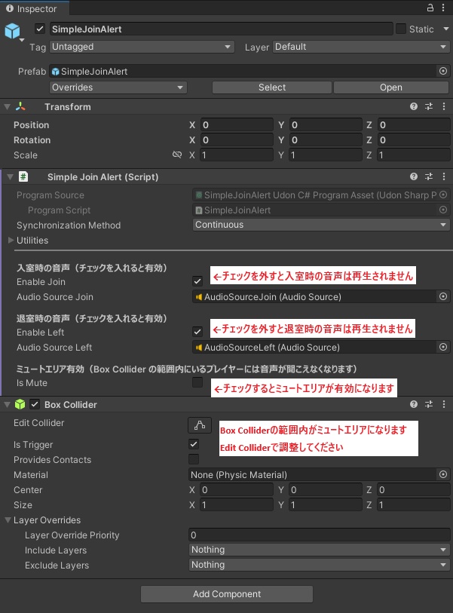
Task: Select the Inspector tab
Action: 35,8
